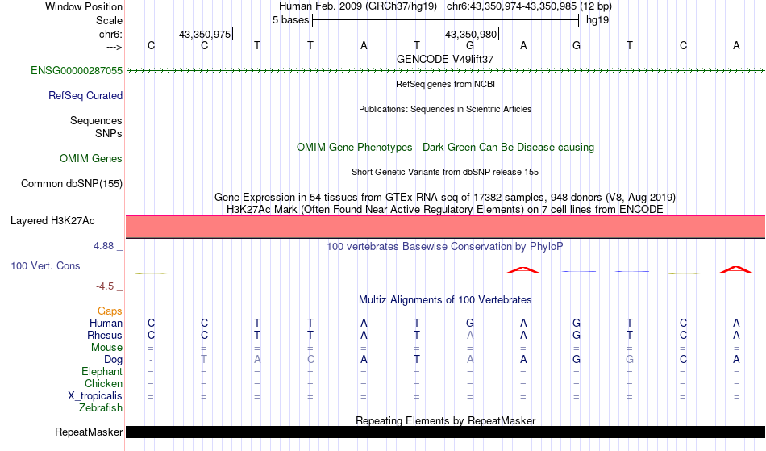Click the hg19 label beside scale bar

point(597,20)
